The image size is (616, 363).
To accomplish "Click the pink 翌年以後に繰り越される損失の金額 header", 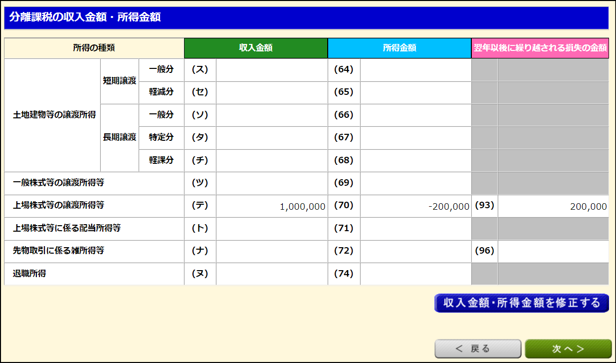I will [x=540, y=48].
